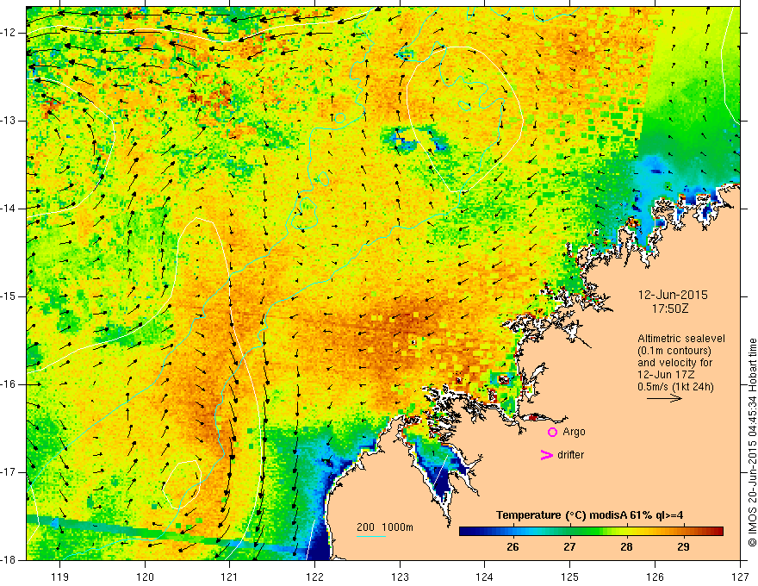Click the '0.5m/s (1kt 24h)' scale text
758x586 pixels.
pyautogui.click(x=676, y=387)
